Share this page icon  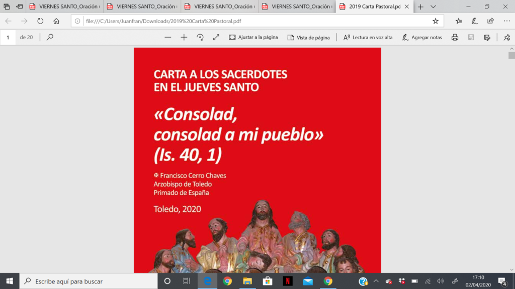[x=490, y=21]
